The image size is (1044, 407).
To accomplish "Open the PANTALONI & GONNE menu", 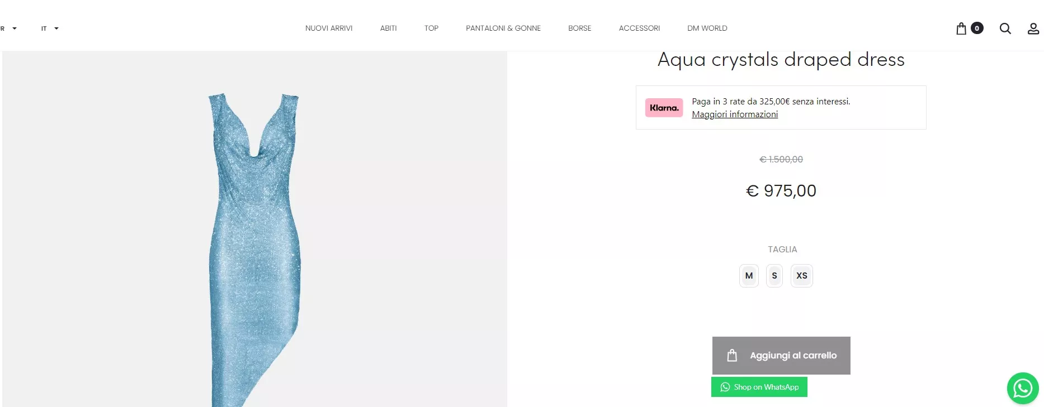I will pyautogui.click(x=503, y=28).
